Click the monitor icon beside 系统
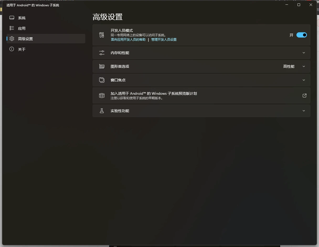Image resolution: width=319 pixels, height=247 pixels. point(12,18)
